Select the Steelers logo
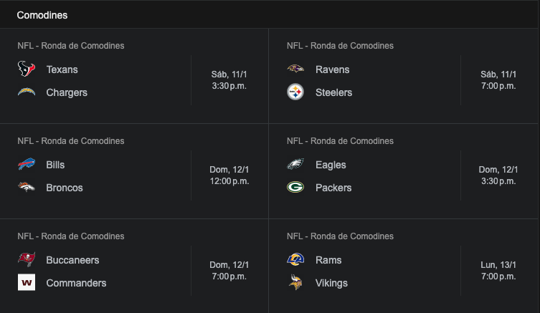The height and width of the screenshot is (313, 540). point(295,92)
